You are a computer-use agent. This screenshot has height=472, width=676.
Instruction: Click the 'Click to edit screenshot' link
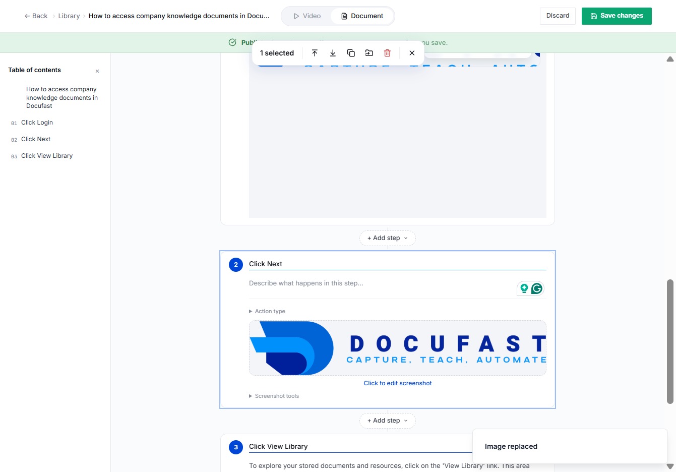pos(398,383)
